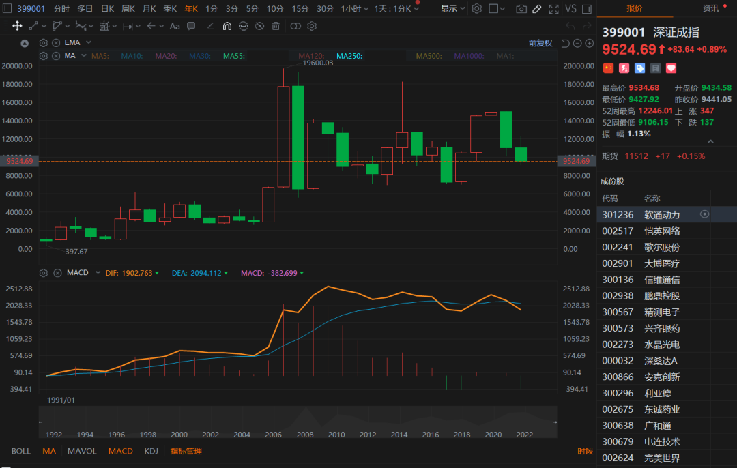Remove the MACD indicator panel
Viewport: 737px width, 468px height.
pos(57,273)
